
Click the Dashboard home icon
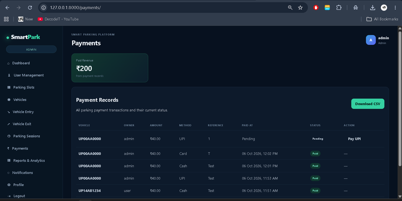click(9, 63)
